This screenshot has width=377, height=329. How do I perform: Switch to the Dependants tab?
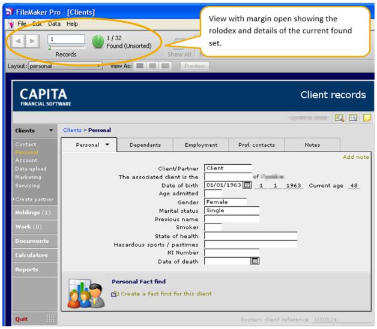(145, 145)
